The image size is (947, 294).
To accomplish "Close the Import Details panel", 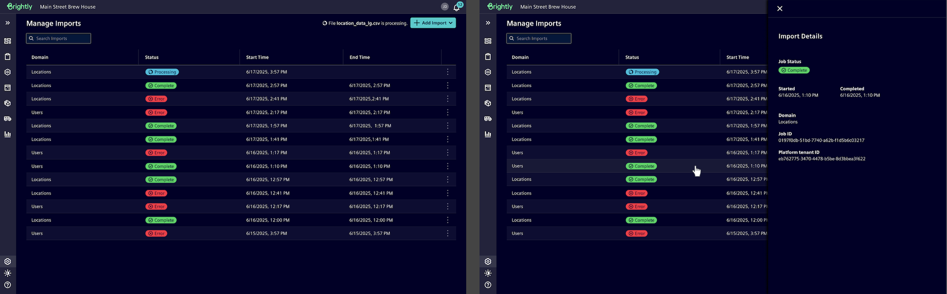I will tap(780, 9).
